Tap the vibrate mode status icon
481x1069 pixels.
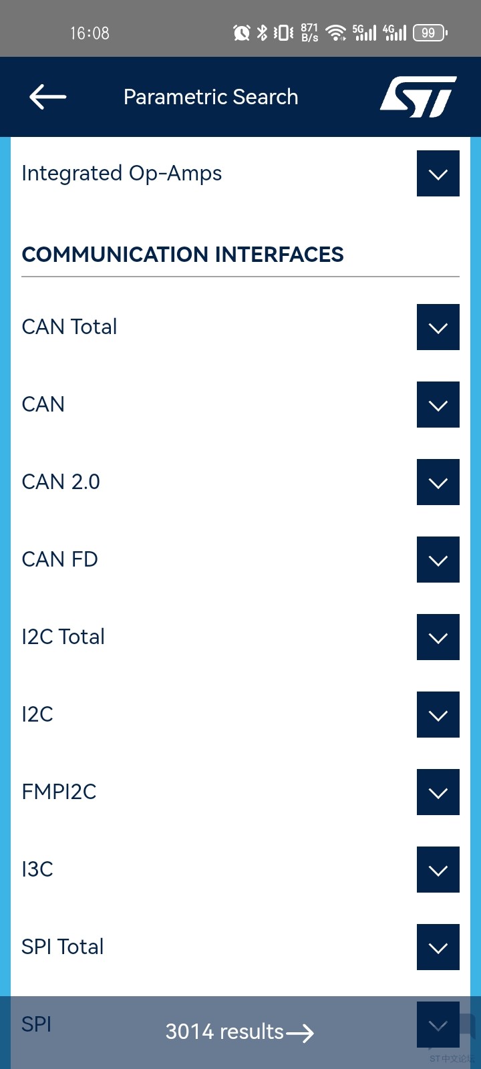tap(283, 32)
